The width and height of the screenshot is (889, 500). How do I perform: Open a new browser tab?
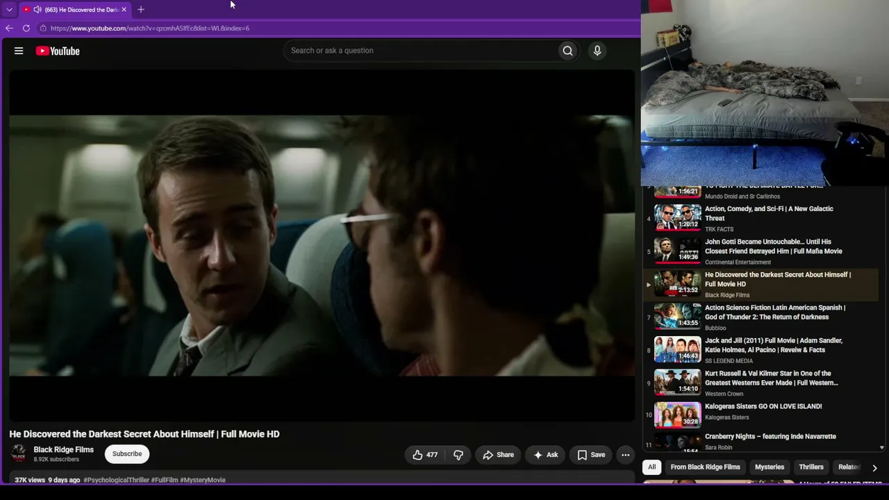tap(141, 10)
